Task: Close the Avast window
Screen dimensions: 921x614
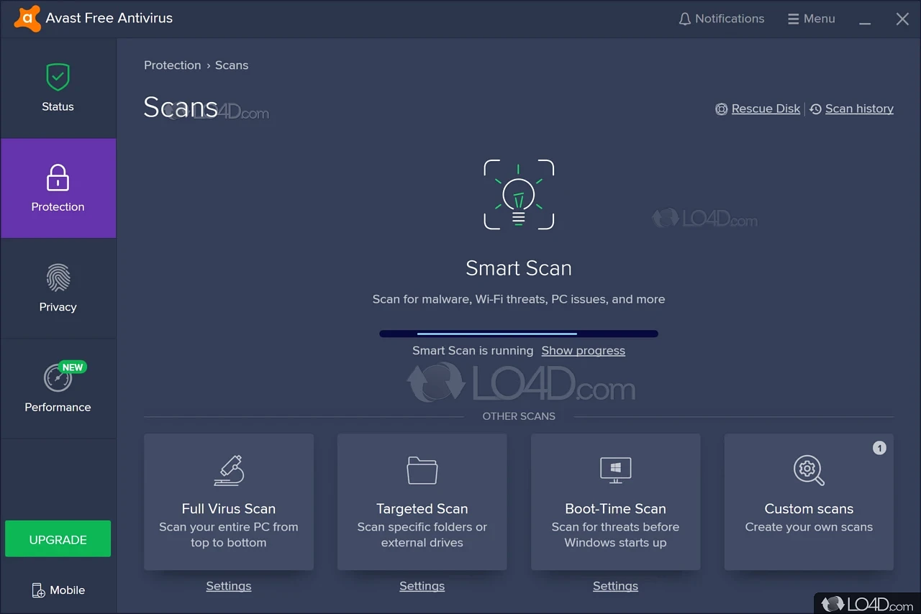Action: click(x=902, y=19)
